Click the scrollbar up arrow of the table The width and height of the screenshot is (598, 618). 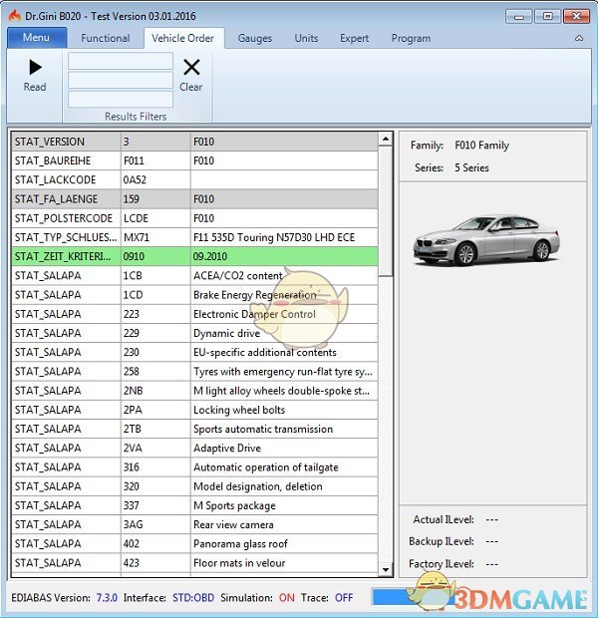pyautogui.click(x=385, y=139)
